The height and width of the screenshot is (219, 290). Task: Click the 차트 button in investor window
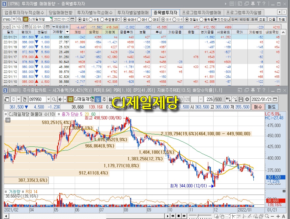click(282, 19)
